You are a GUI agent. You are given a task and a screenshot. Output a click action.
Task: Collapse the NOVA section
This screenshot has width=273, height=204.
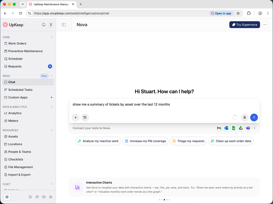tap(52, 76)
